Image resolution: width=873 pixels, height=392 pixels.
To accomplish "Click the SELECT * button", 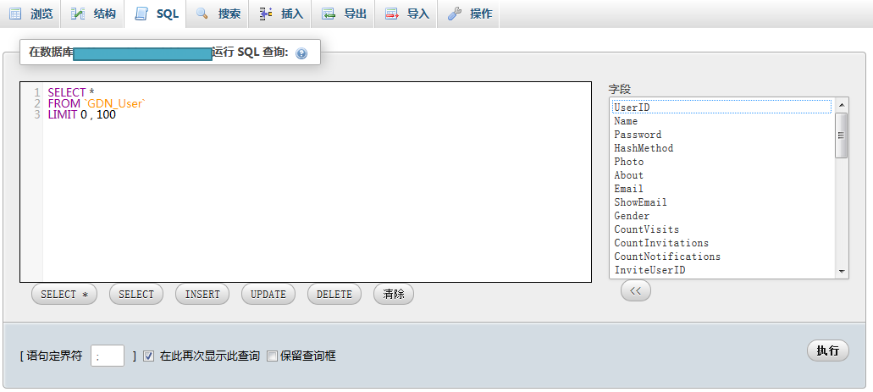I will click(64, 294).
